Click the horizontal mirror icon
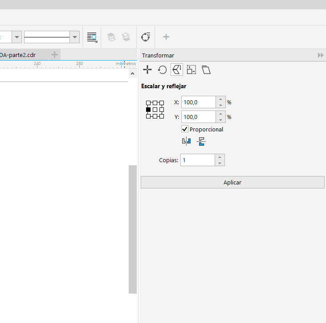This screenshot has height=323, width=326. pos(186,141)
